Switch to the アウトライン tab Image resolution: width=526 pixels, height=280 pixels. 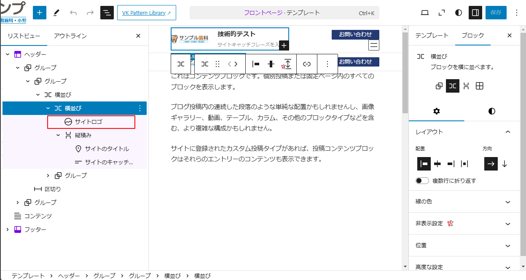[x=70, y=36]
